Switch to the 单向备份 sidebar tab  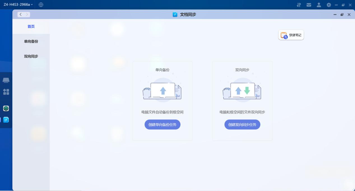point(31,41)
